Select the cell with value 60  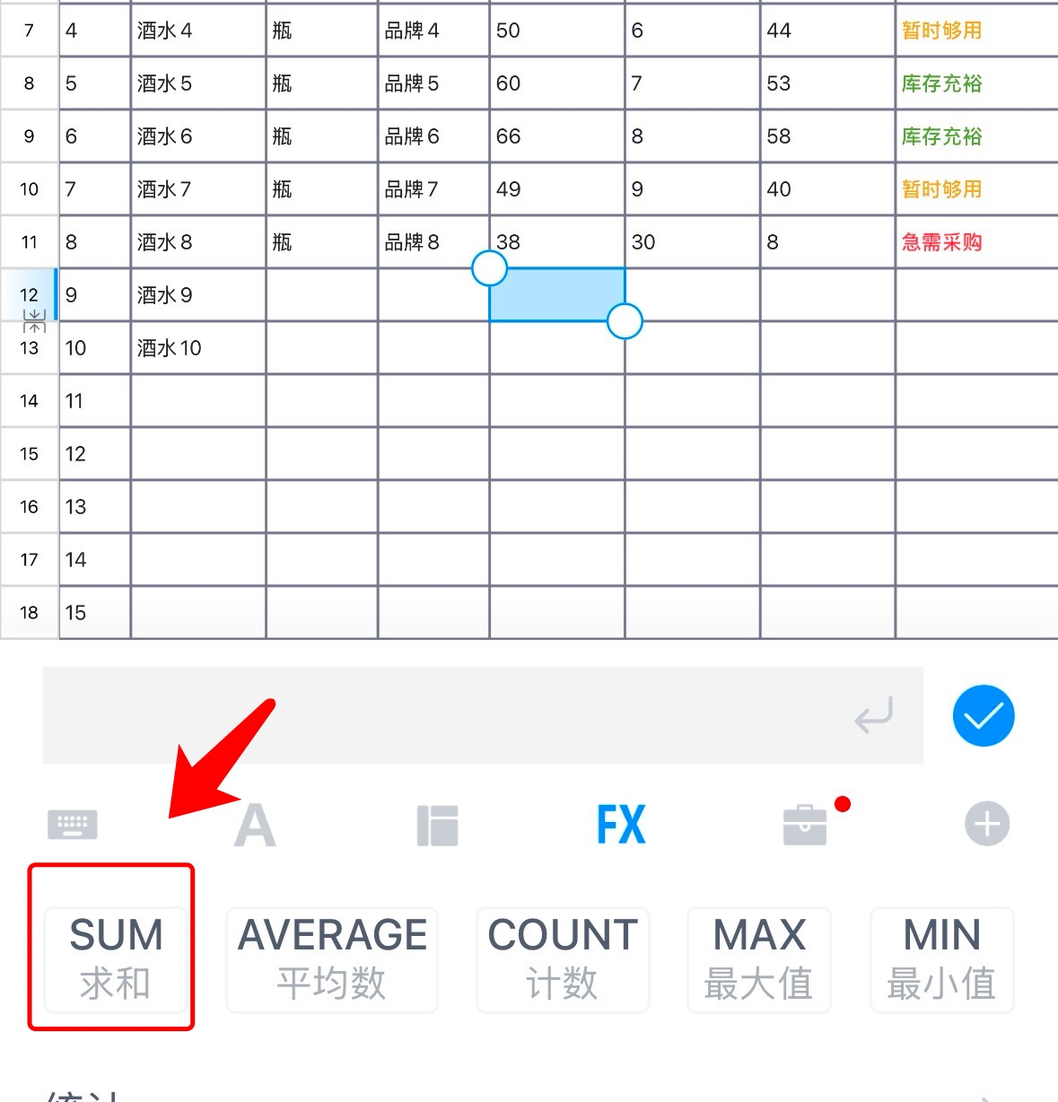tap(557, 83)
